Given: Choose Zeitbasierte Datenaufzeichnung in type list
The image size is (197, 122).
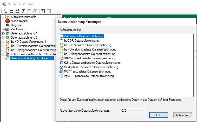Looking at the screenshot, I should (x=83, y=36).
